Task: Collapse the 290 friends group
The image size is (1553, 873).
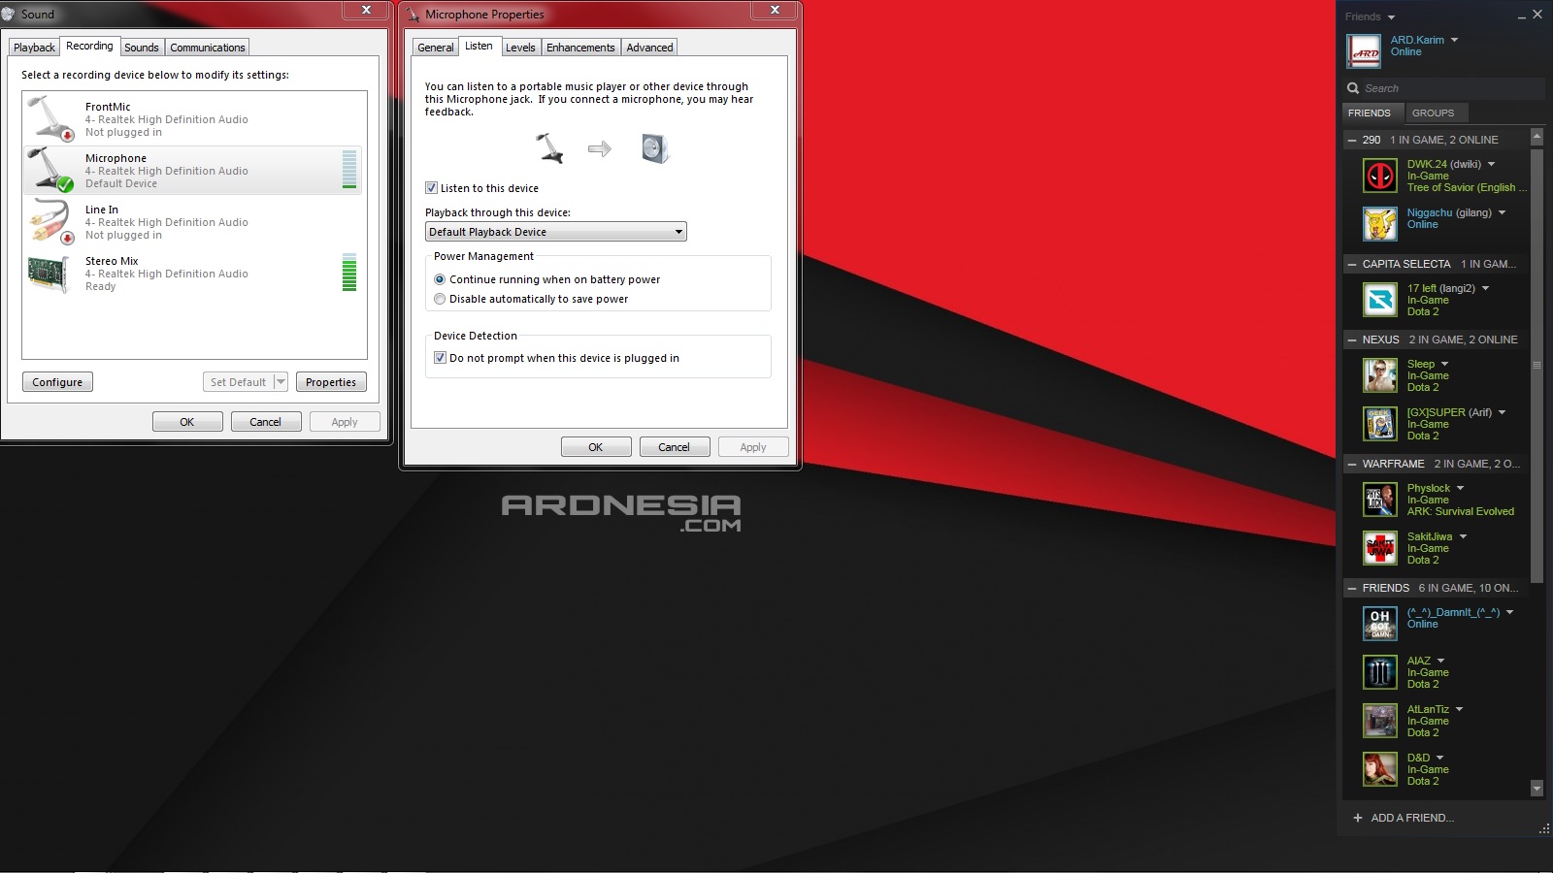Action: tap(1352, 141)
